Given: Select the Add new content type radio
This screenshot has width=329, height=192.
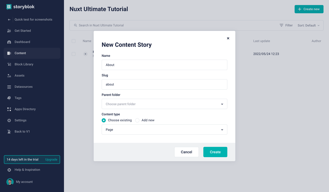Looking at the screenshot, I should 137,120.
